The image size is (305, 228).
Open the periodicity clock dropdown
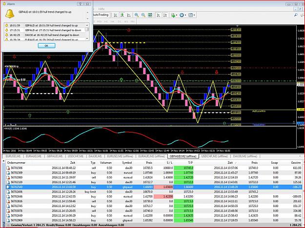[x=183, y=15]
